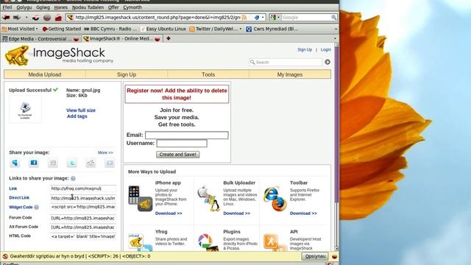Screen dimensions: 471x265
Task: Click the Login link
Action: [x=325, y=49]
